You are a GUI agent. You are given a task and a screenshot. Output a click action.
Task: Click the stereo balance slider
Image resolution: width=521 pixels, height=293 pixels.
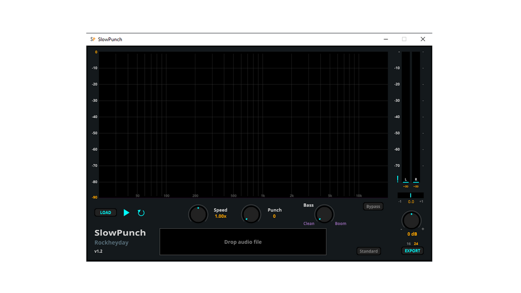411,196
